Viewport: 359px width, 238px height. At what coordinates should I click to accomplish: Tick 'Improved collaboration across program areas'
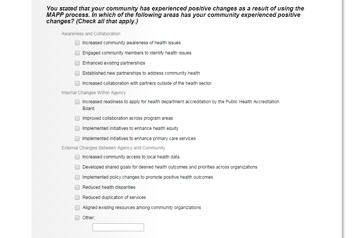pos(77,118)
